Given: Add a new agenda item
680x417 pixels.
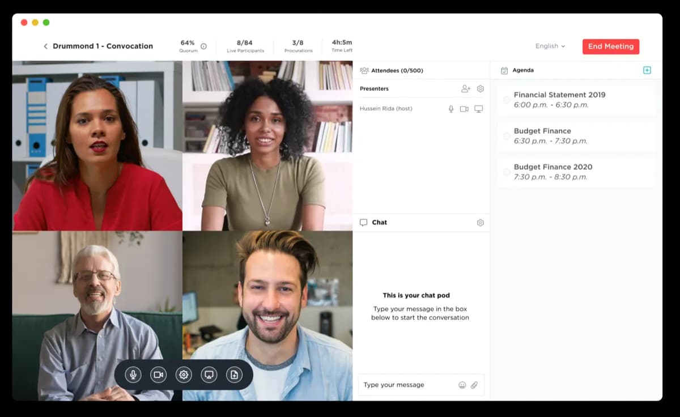Looking at the screenshot, I should pyautogui.click(x=647, y=70).
